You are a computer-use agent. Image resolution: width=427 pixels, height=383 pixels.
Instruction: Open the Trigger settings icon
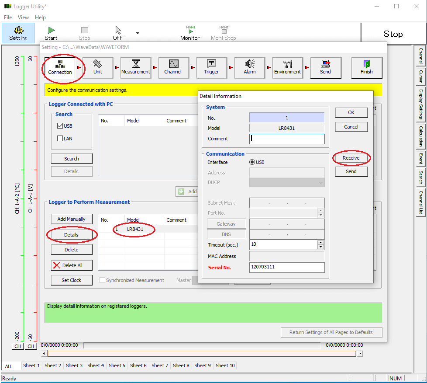(212, 68)
